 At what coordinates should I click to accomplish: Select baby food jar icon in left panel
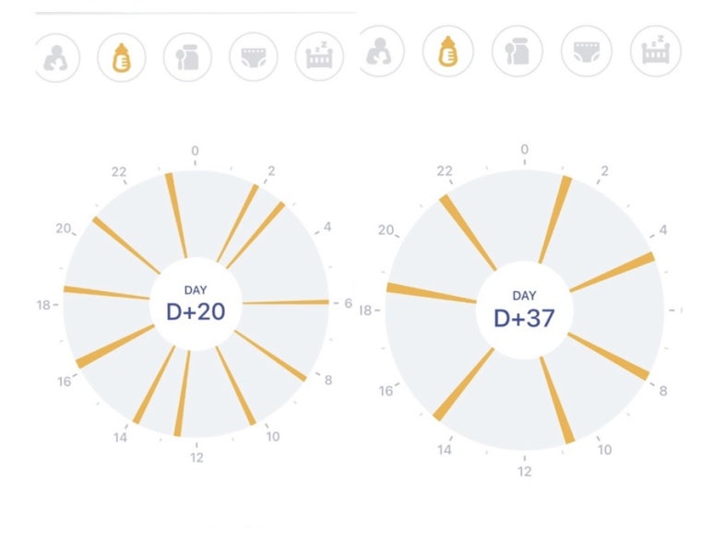click(187, 58)
